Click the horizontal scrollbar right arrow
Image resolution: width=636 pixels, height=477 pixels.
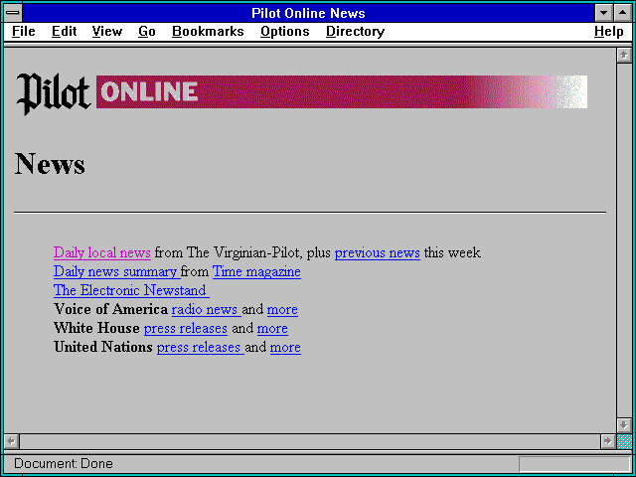pyautogui.click(x=607, y=441)
